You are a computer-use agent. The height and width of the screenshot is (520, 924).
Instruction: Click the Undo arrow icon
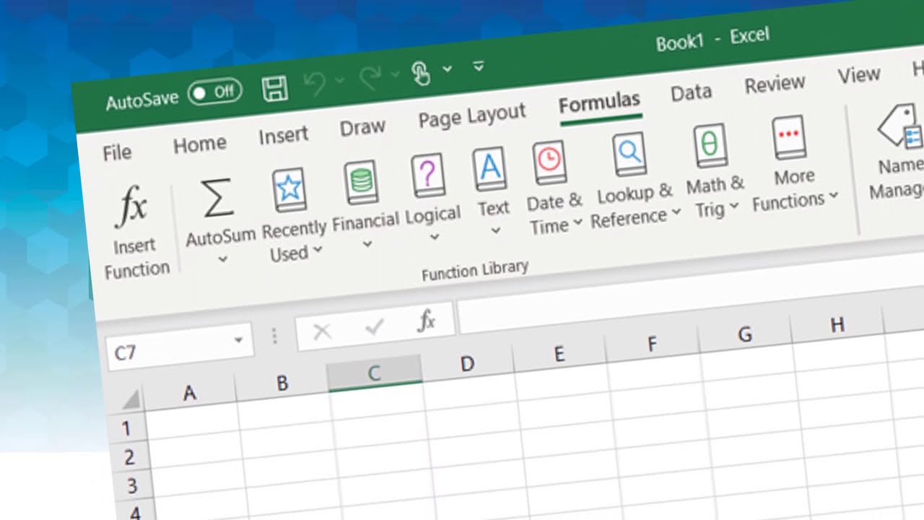[314, 83]
